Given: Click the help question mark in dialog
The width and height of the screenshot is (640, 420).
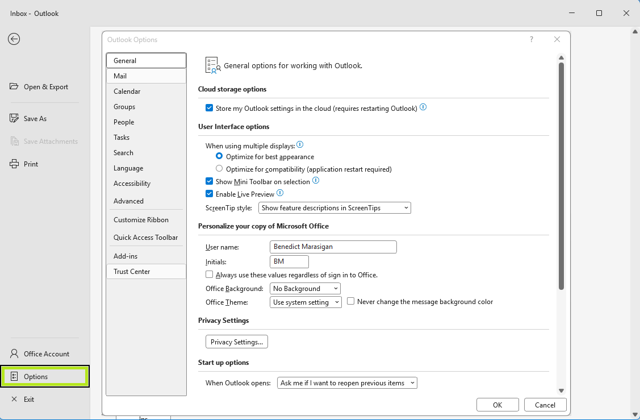Looking at the screenshot, I should tap(532, 39).
